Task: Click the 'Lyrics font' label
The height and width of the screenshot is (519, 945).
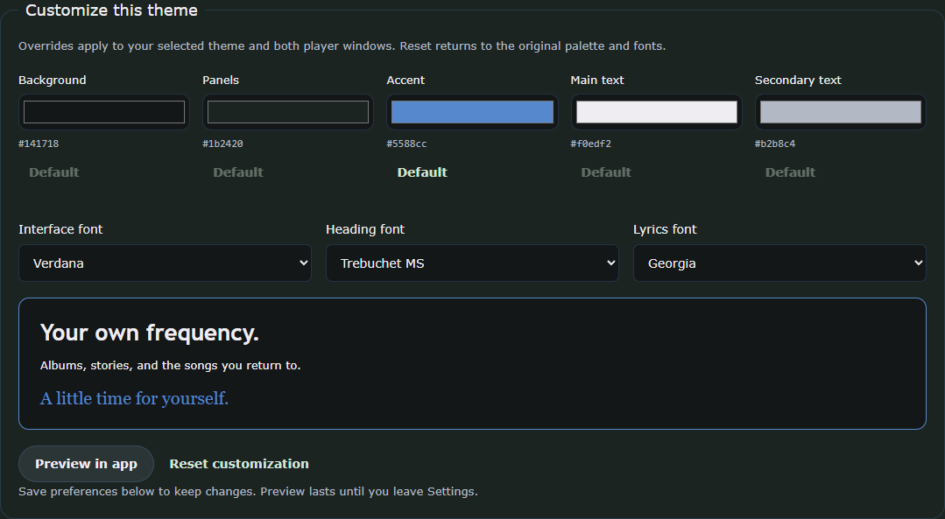Action: tap(665, 229)
